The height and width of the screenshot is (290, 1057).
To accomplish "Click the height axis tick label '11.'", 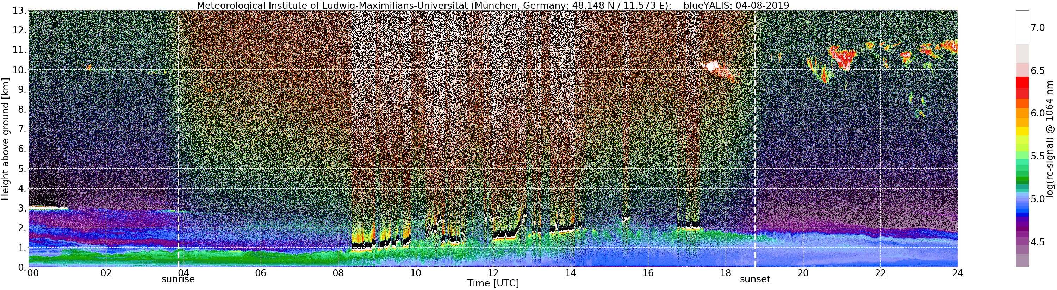I will pos(20,50).
